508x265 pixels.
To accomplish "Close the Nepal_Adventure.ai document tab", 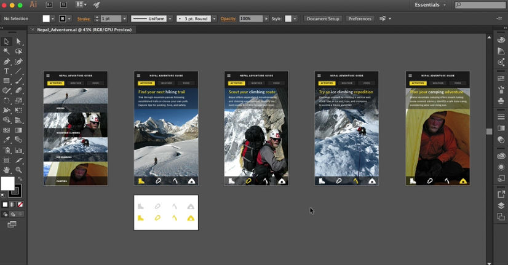I will point(33,30).
